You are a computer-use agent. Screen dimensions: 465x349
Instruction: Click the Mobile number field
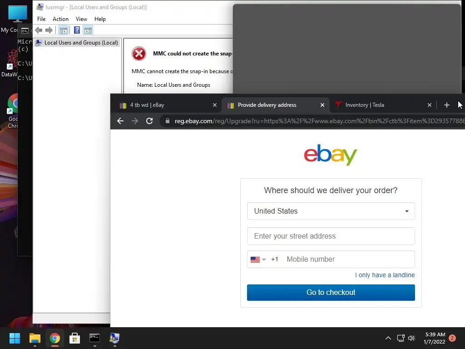(348, 259)
